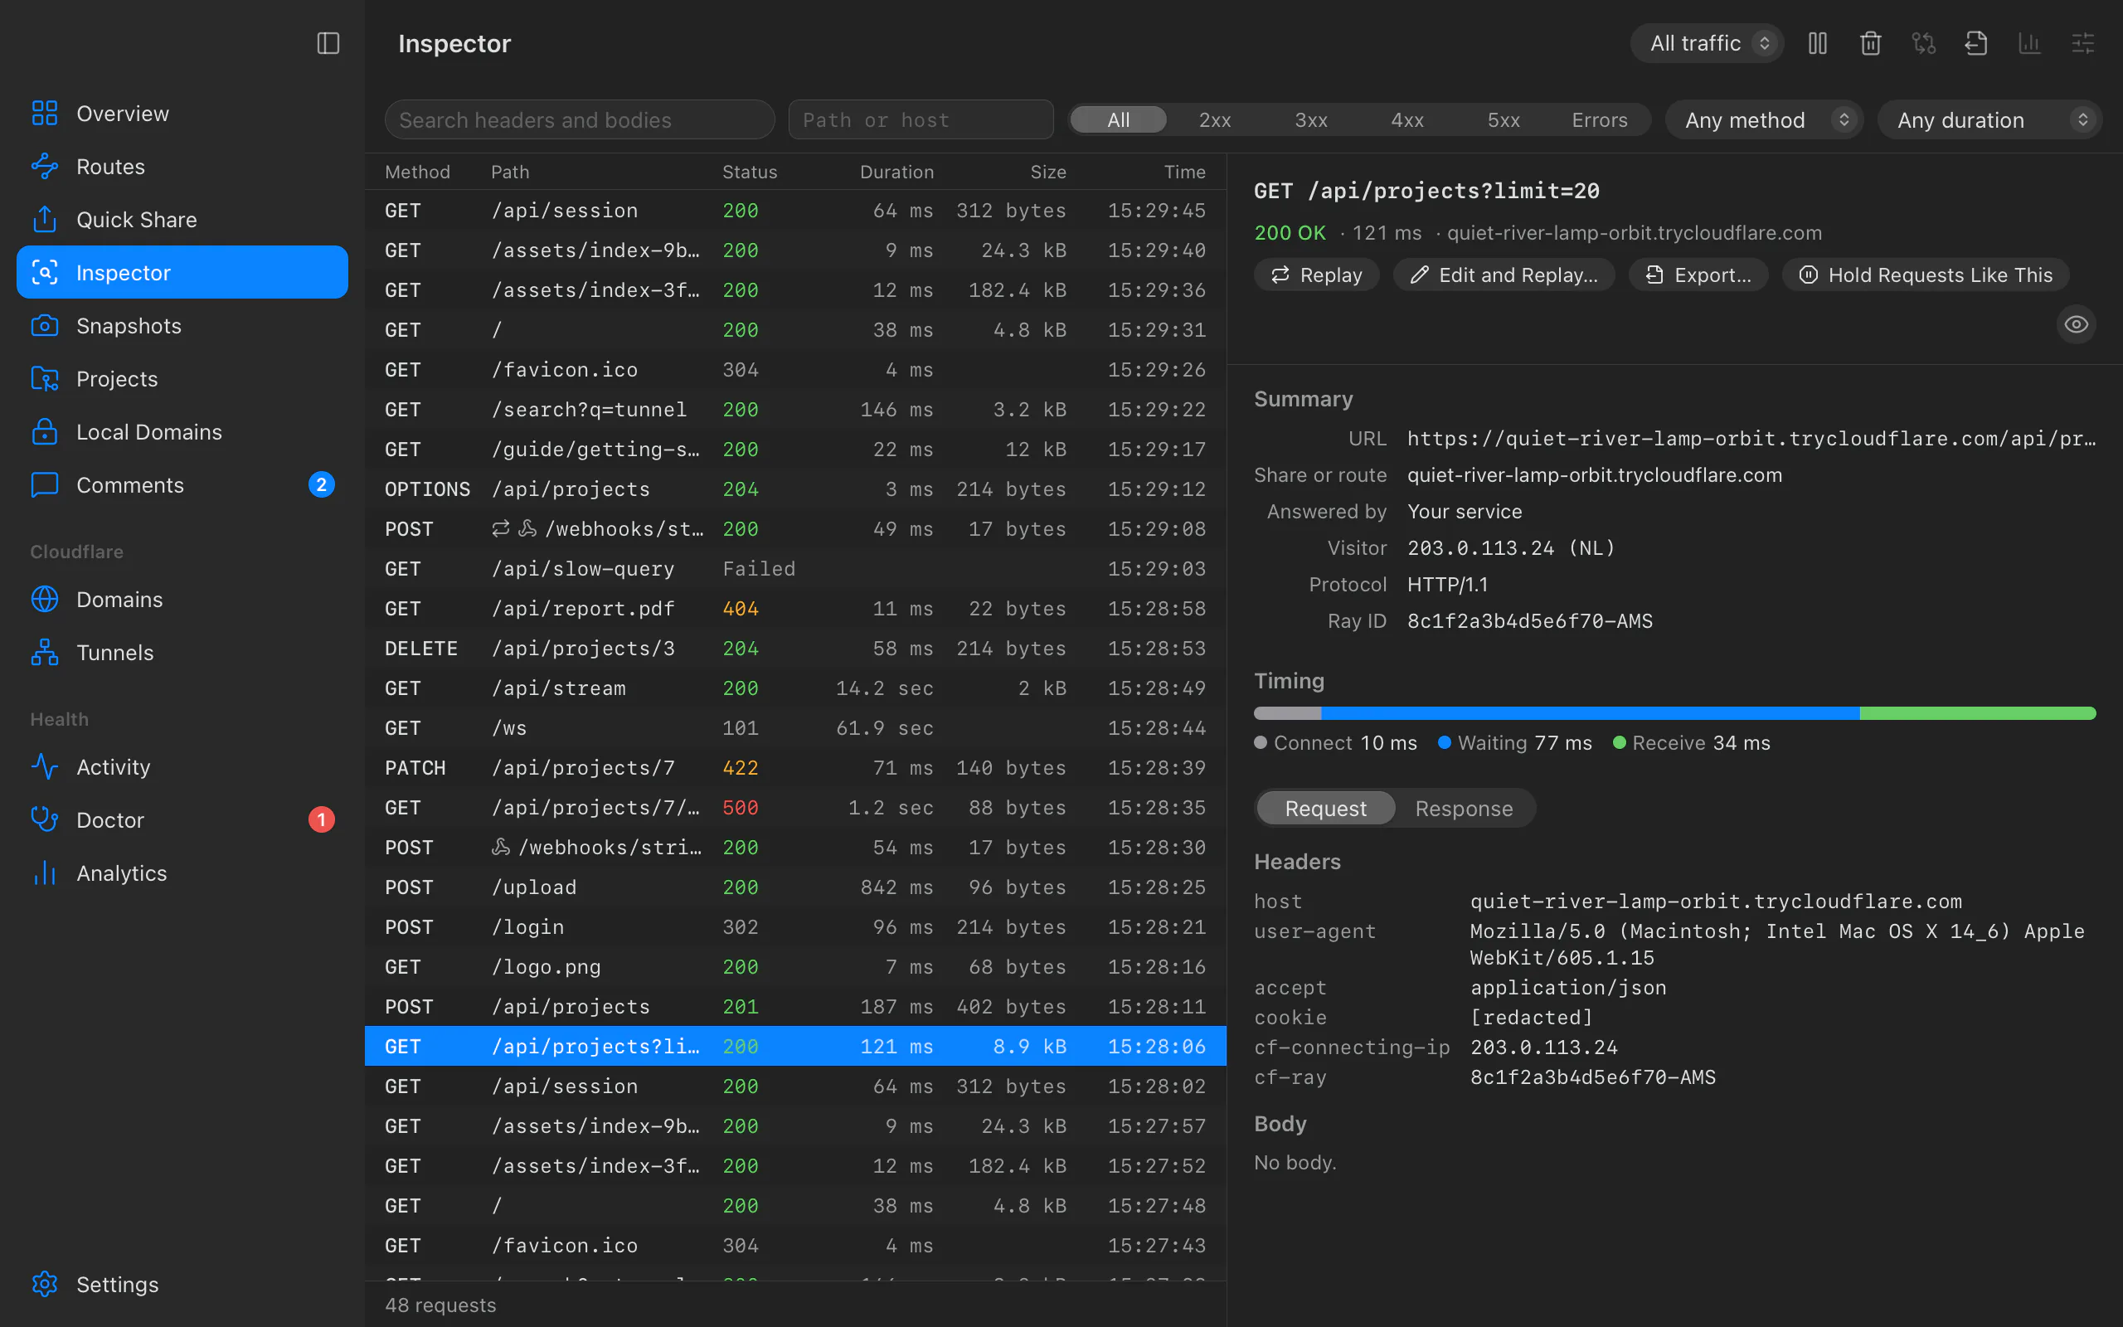Viewport: 2123px width, 1327px height.
Task: Pause traffic capture in toolbar
Action: 1818,43
